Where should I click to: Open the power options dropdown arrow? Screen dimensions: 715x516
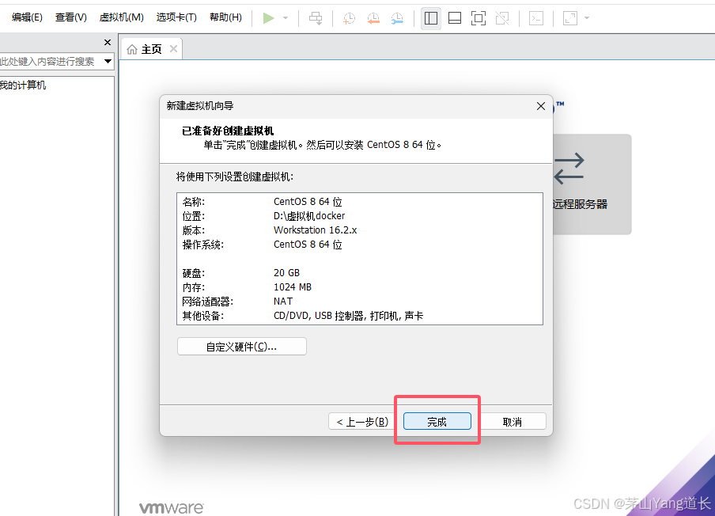(x=286, y=18)
